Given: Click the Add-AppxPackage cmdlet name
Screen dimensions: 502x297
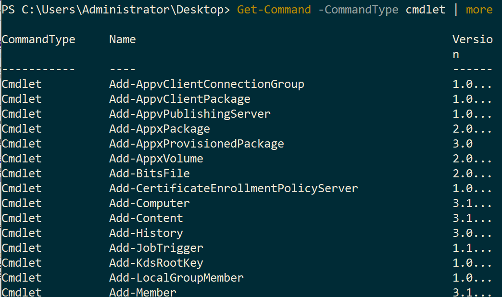Looking at the screenshot, I should (x=159, y=129).
